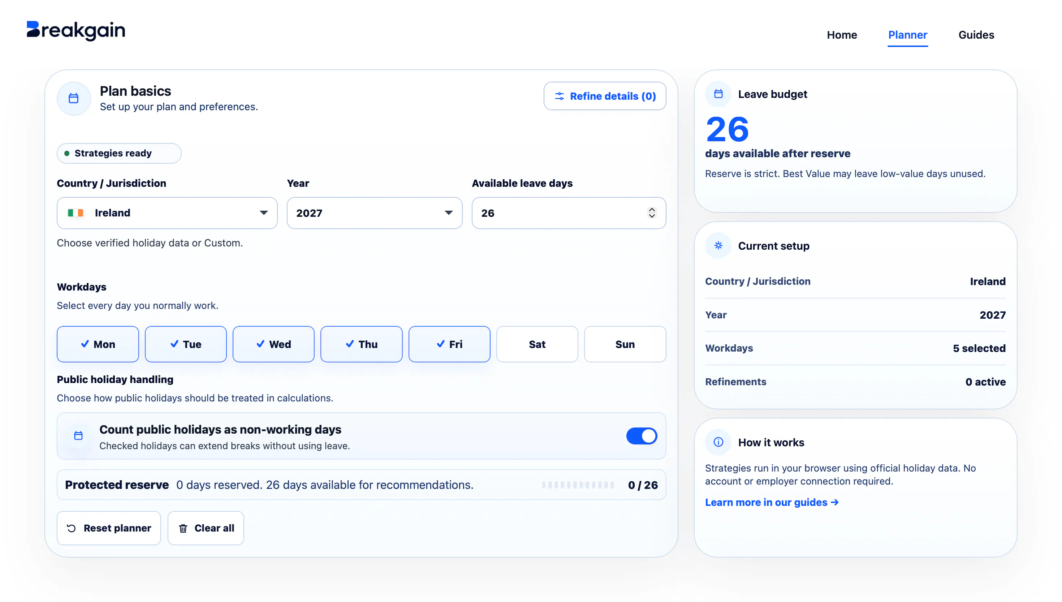
Task: Go to the Home page
Action: 842,35
